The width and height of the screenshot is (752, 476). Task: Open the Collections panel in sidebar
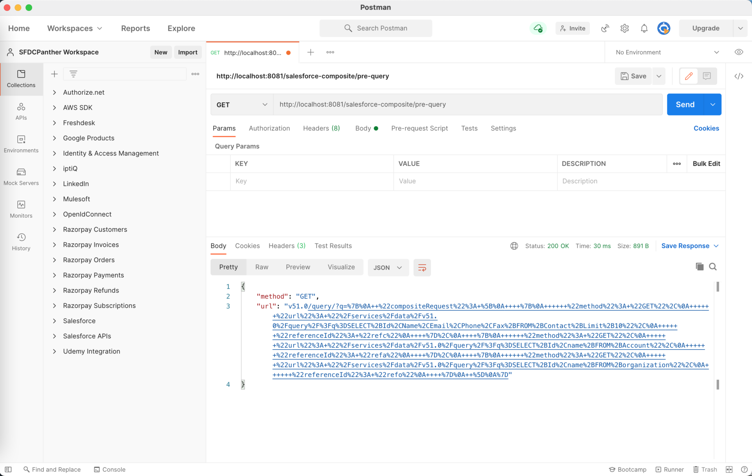[21, 79]
